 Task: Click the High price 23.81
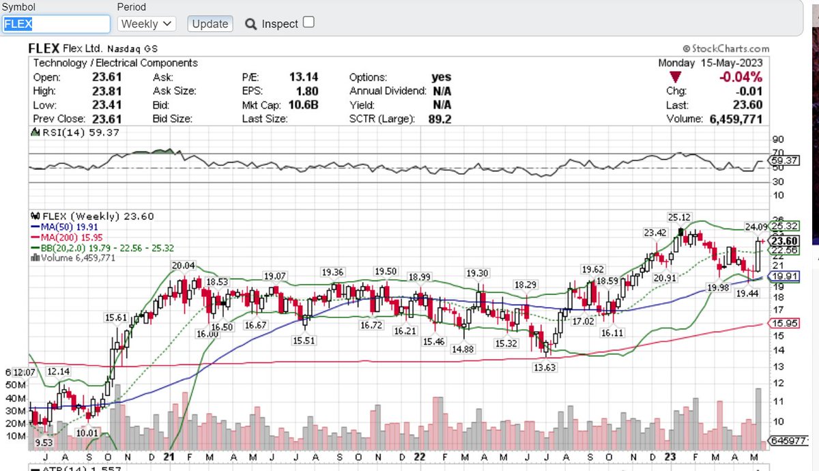click(x=107, y=91)
